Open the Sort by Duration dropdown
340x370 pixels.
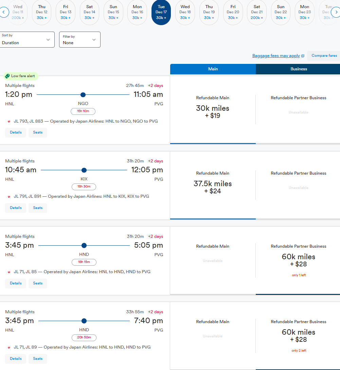point(27,39)
